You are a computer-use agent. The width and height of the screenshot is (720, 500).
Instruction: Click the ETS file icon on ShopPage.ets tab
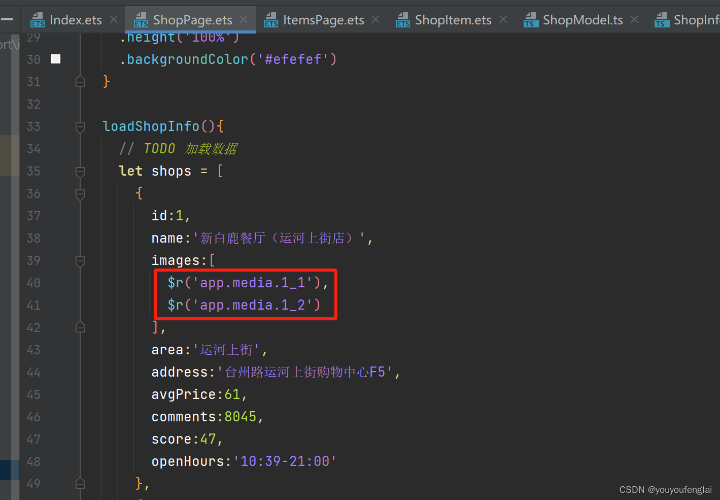pos(141,20)
